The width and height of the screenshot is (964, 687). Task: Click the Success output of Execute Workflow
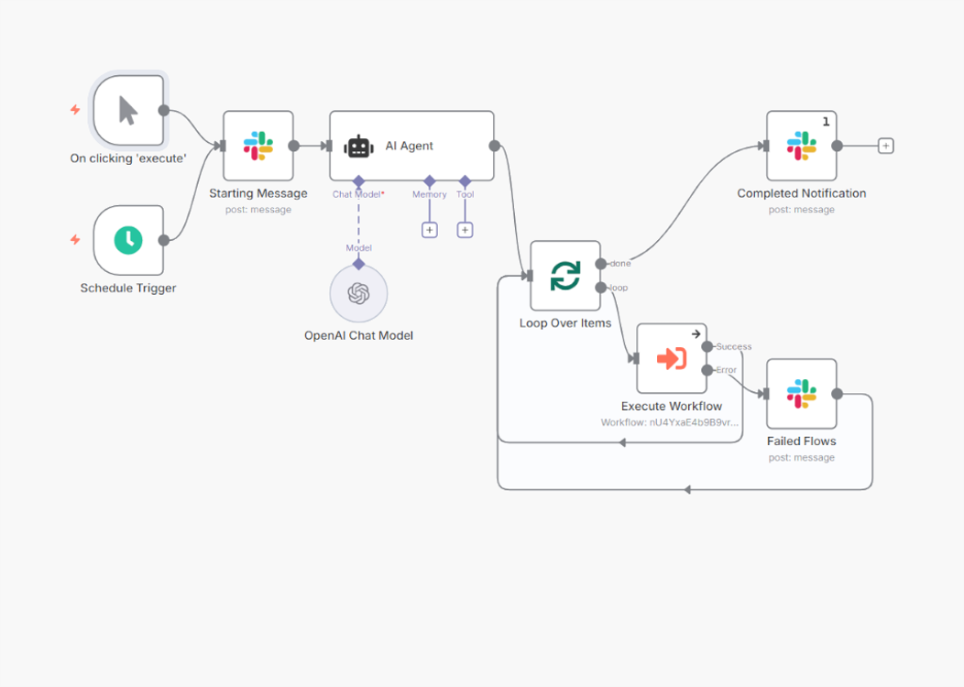click(x=707, y=346)
